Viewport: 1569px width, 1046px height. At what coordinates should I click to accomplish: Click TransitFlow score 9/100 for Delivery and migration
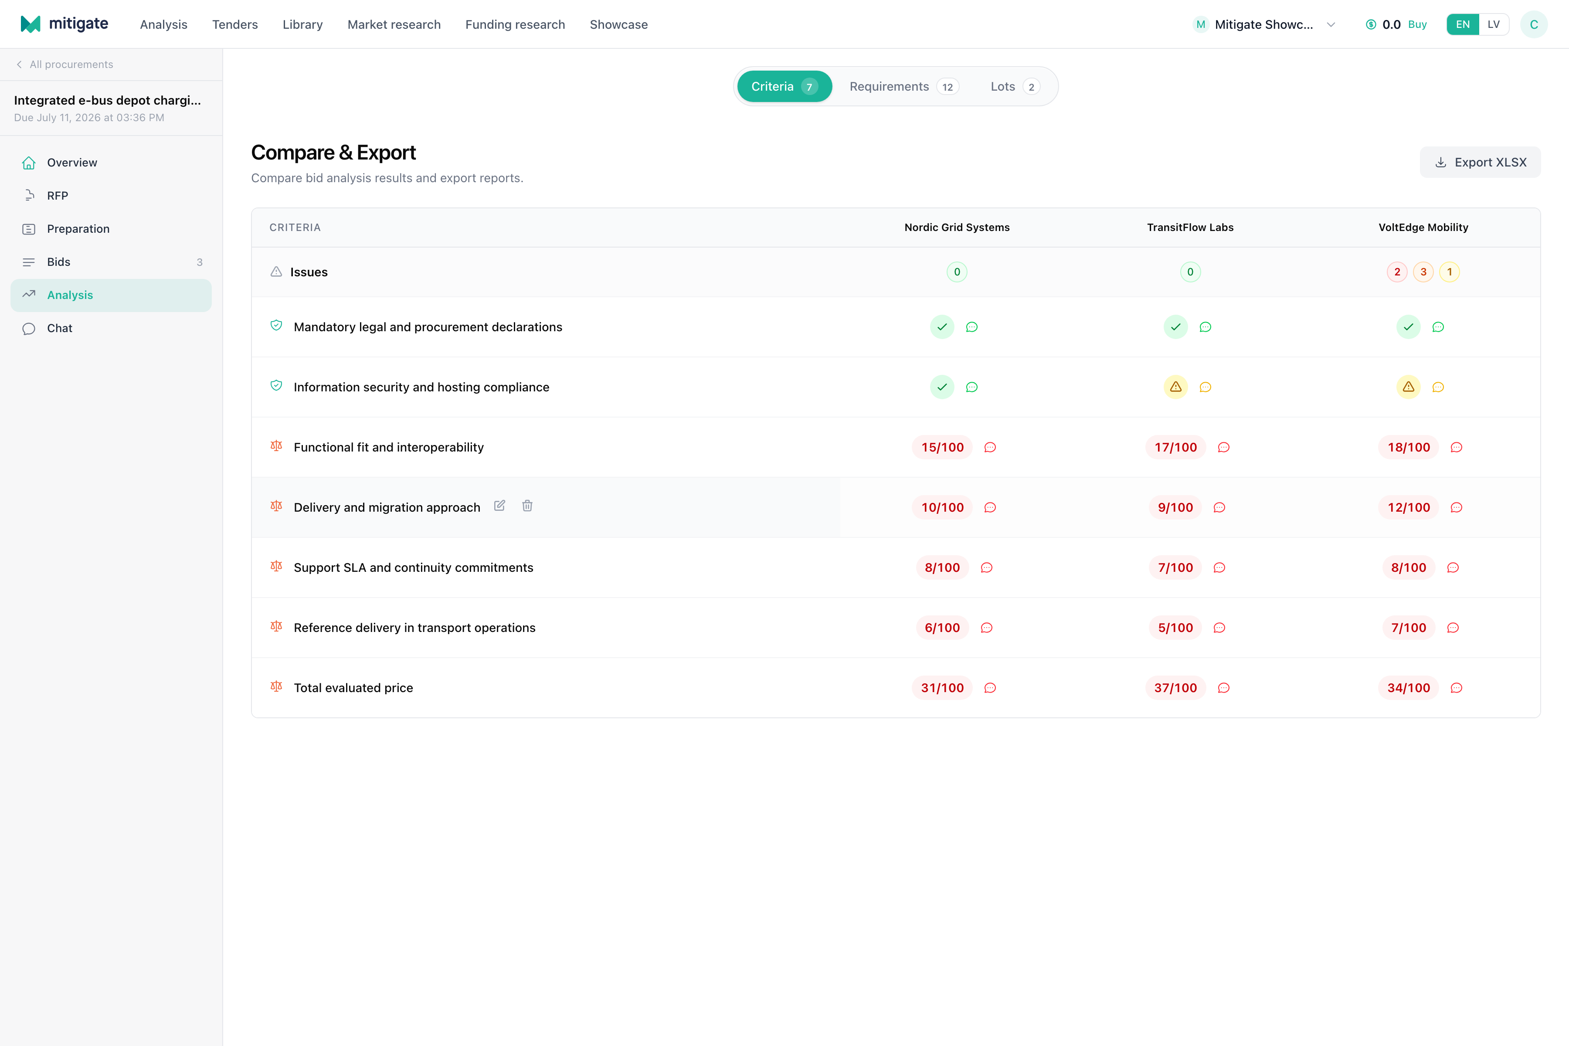[1175, 508]
